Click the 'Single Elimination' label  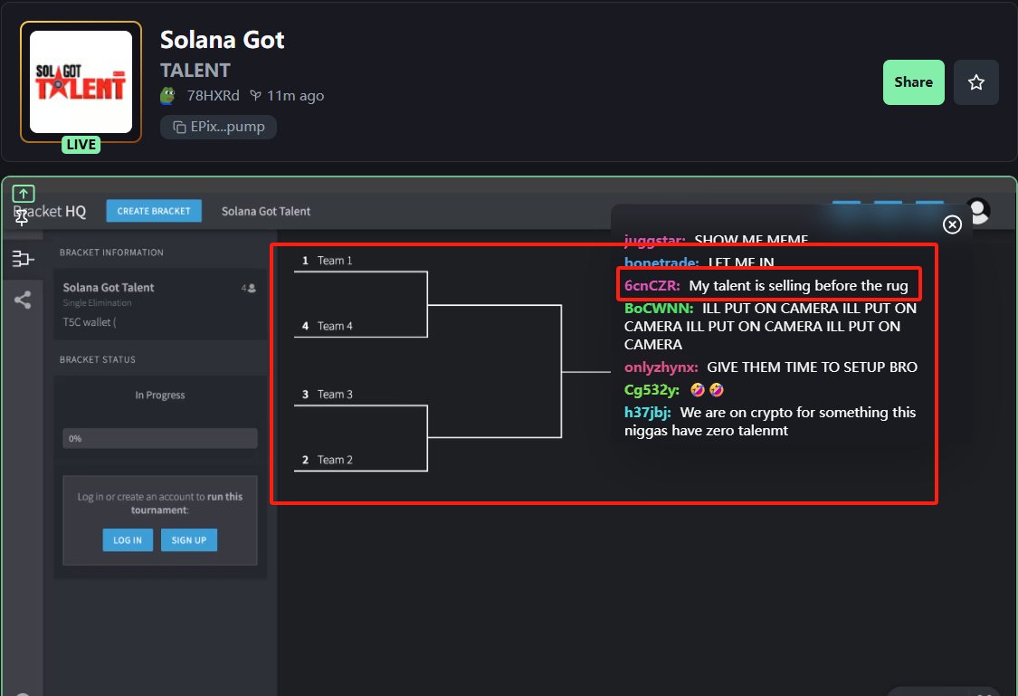coord(98,303)
